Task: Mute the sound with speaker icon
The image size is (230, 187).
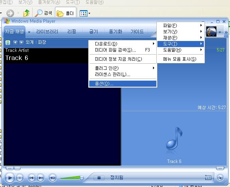Action: pyautogui.click(x=52, y=177)
